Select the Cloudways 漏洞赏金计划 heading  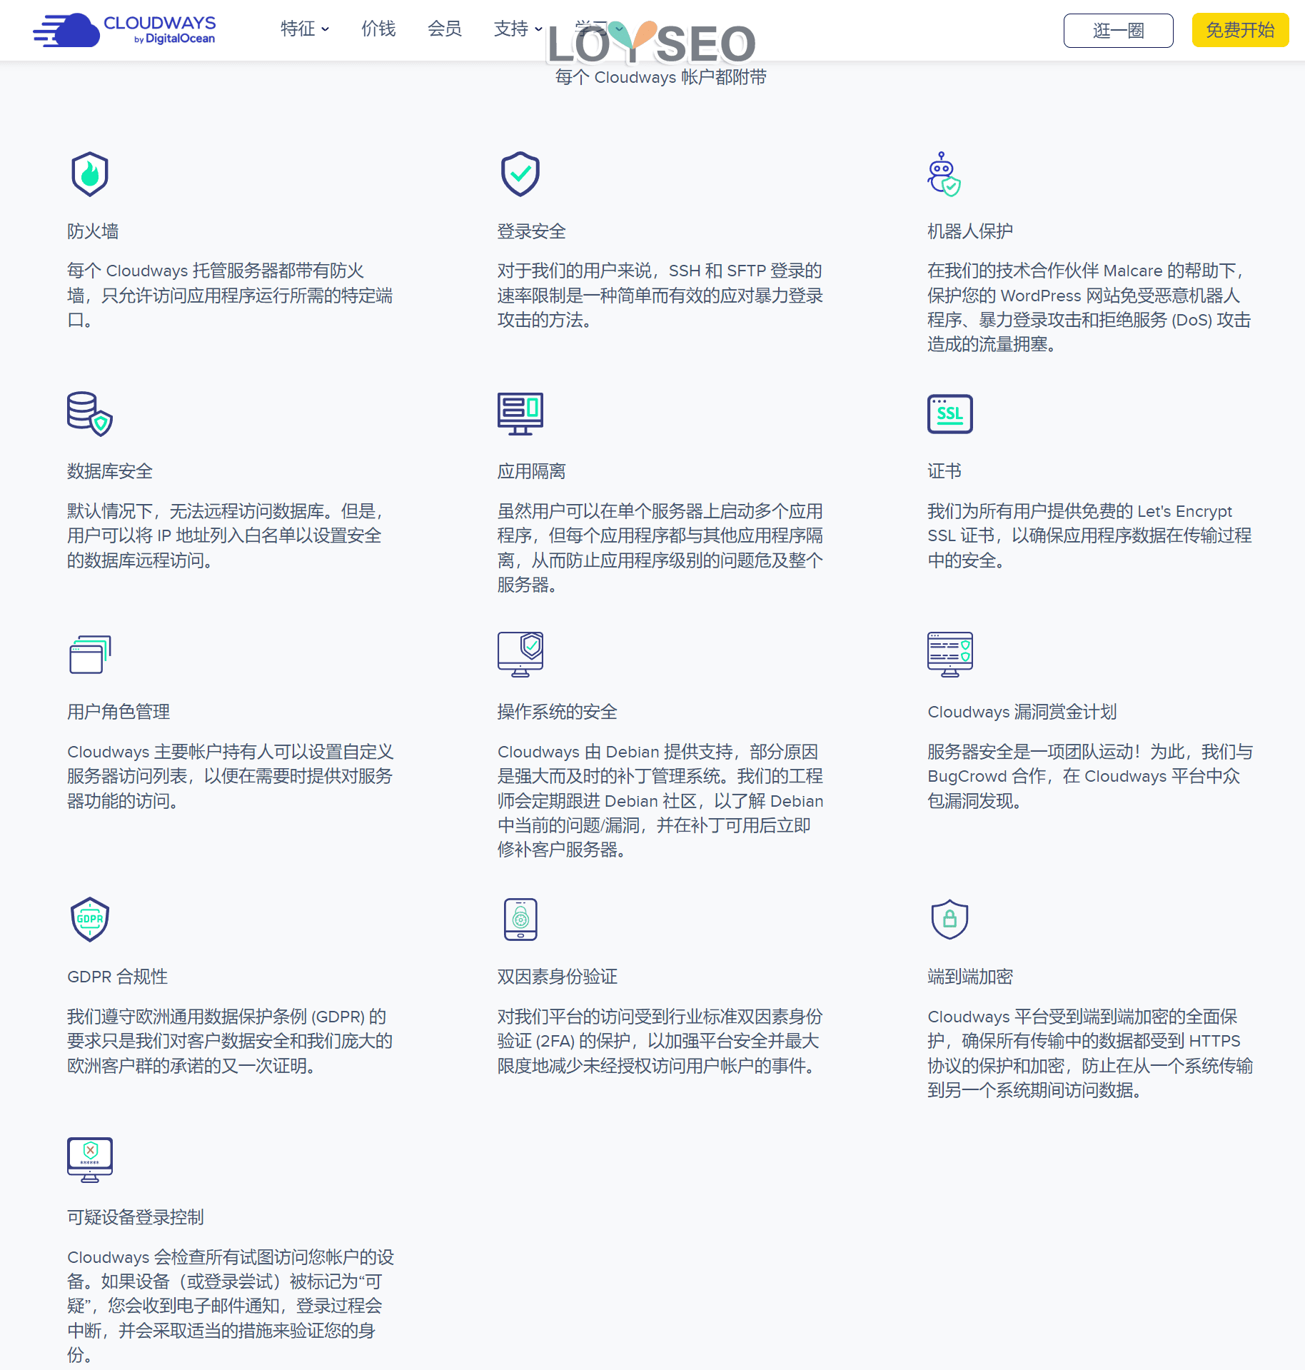pos(1022,712)
